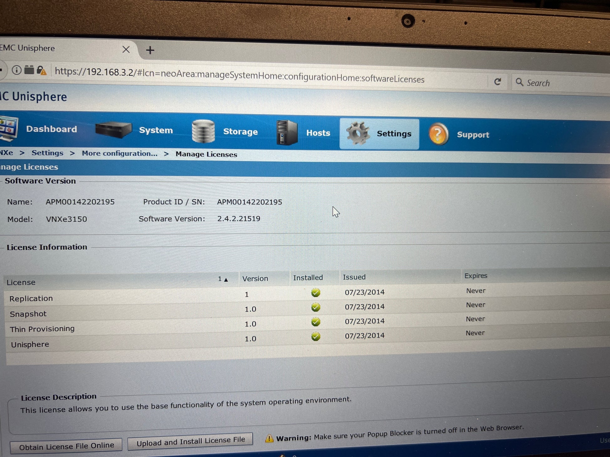
Task: Reload the page with the refresh icon
Action: tap(497, 82)
